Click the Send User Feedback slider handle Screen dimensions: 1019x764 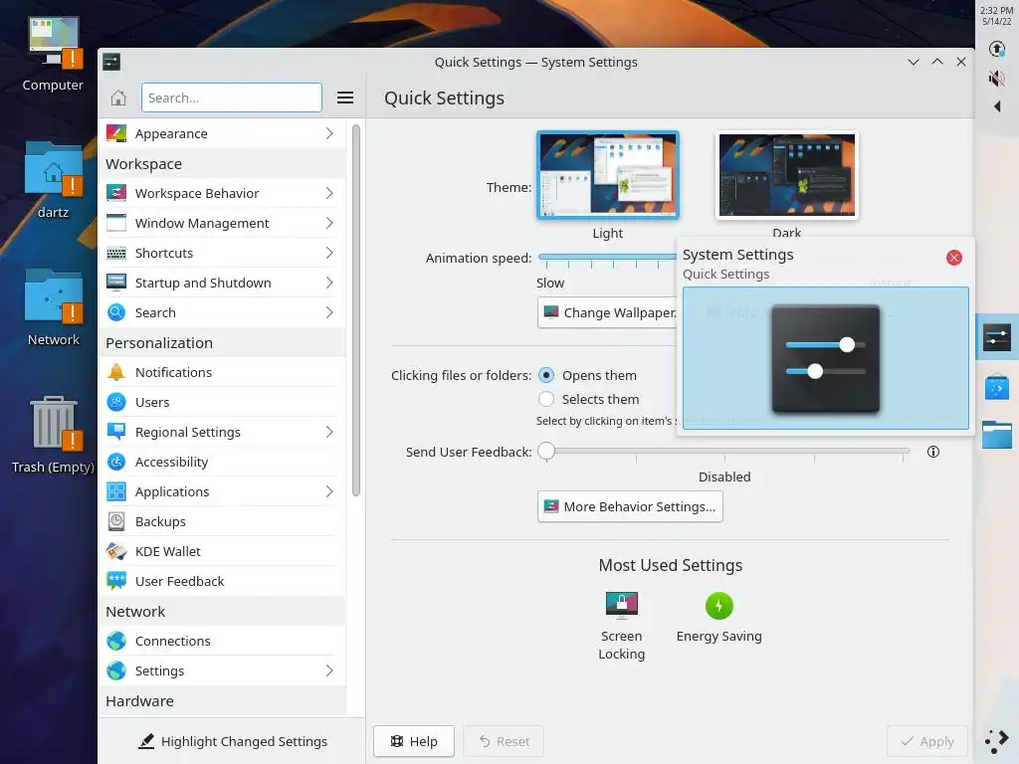tap(546, 451)
